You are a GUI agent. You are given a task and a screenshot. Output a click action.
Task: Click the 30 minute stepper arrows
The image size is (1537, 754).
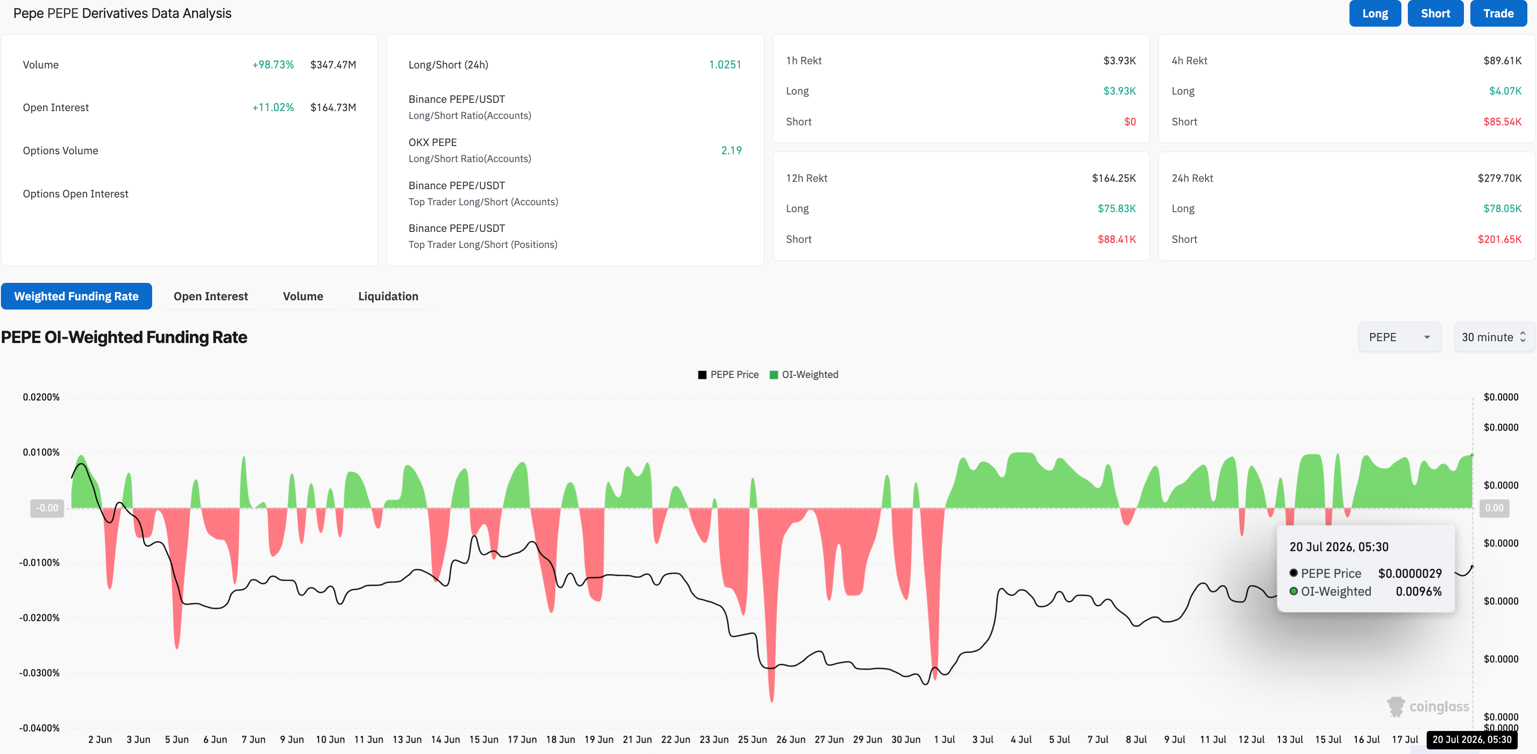tap(1523, 338)
